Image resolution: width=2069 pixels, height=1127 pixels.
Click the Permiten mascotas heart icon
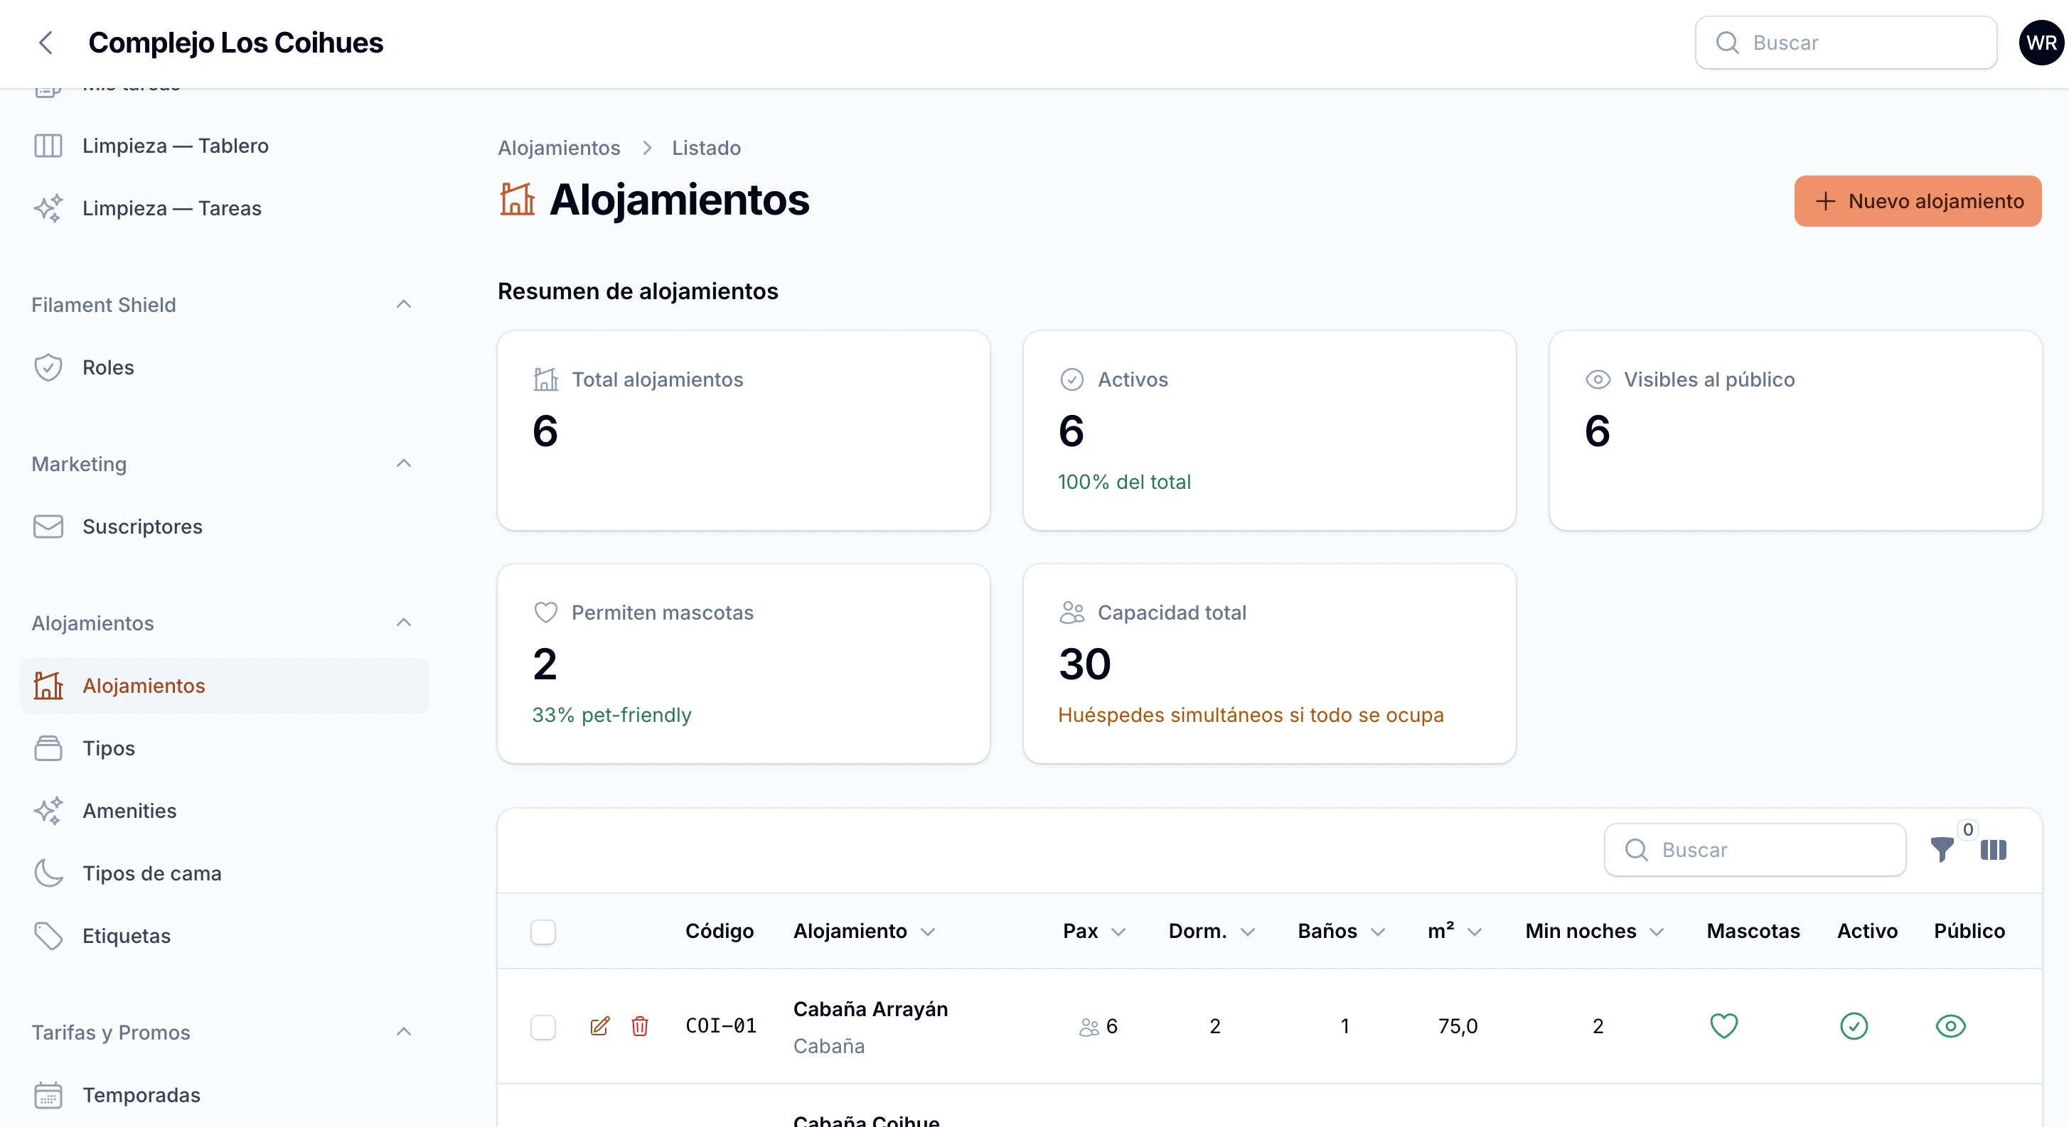point(545,612)
